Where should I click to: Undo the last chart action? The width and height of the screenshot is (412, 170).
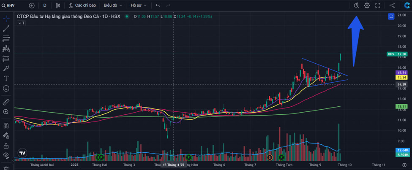[158, 5]
